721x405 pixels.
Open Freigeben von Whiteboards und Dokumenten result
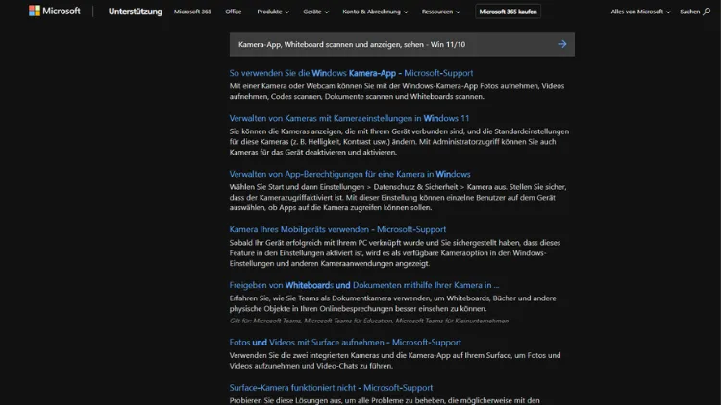364,285
